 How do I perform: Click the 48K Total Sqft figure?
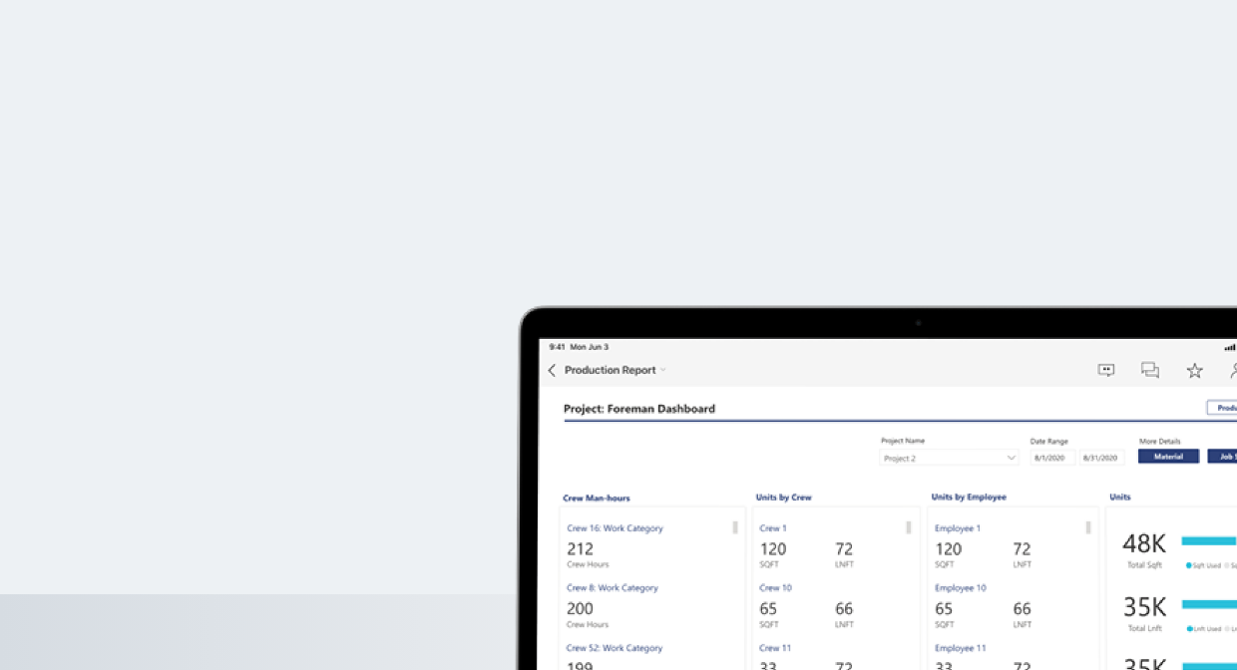point(1144,543)
